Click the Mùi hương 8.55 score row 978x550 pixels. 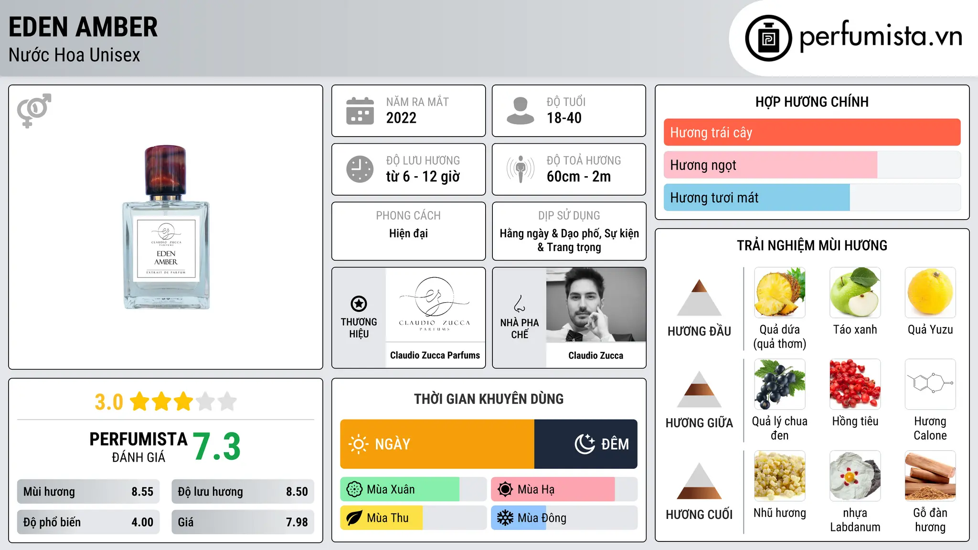(x=88, y=492)
